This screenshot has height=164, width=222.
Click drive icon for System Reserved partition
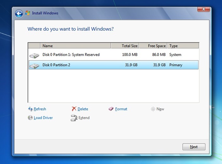tap(34, 55)
